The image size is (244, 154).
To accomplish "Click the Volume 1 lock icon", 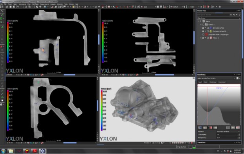I will tap(203, 38).
